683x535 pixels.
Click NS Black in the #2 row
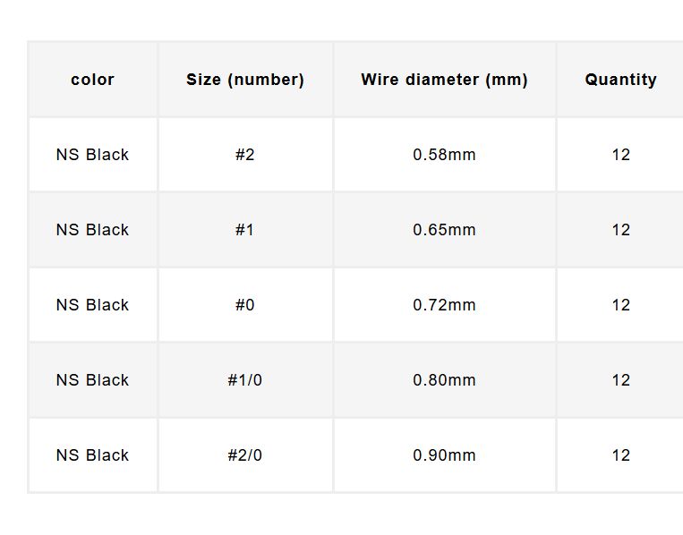pos(92,155)
